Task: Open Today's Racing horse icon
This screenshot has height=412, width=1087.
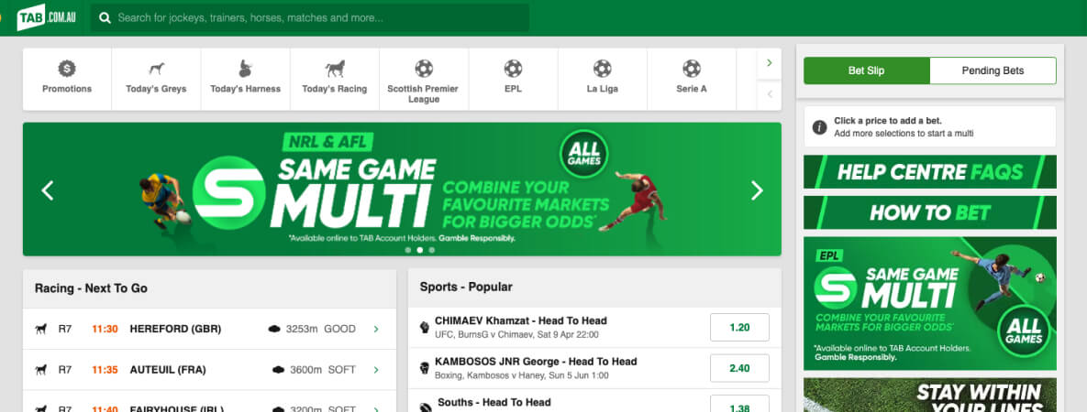Action: (335, 69)
